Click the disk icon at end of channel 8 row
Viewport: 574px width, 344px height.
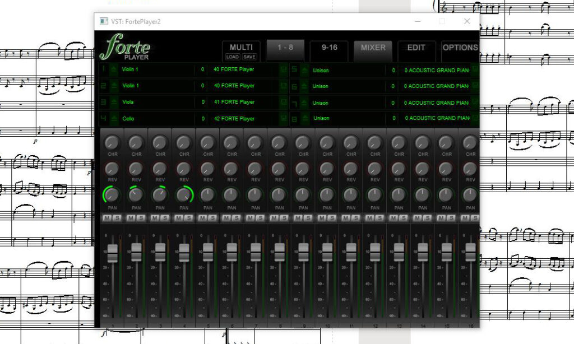475,118
